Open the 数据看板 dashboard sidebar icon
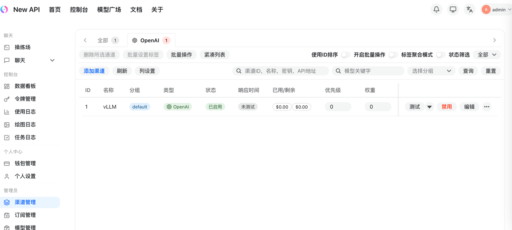 pyautogui.click(x=7, y=86)
